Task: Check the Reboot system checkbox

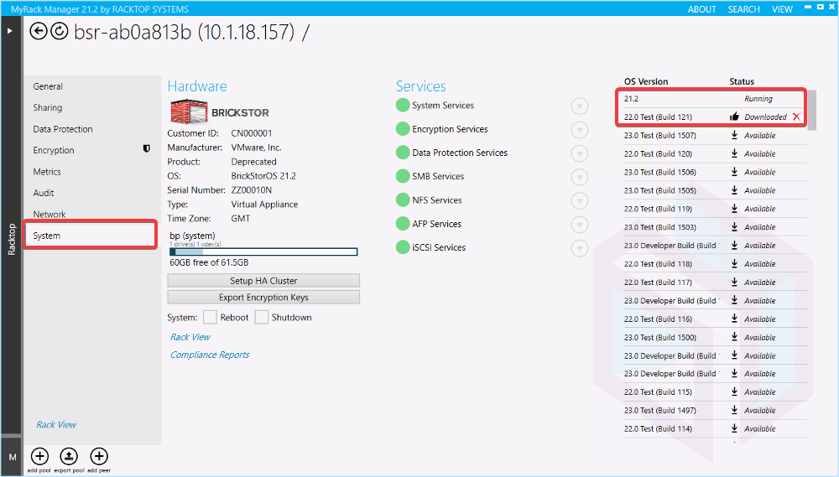Action: pos(210,317)
